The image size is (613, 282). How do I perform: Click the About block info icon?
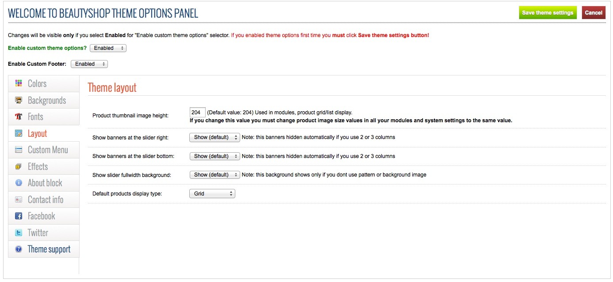pyautogui.click(x=19, y=183)
